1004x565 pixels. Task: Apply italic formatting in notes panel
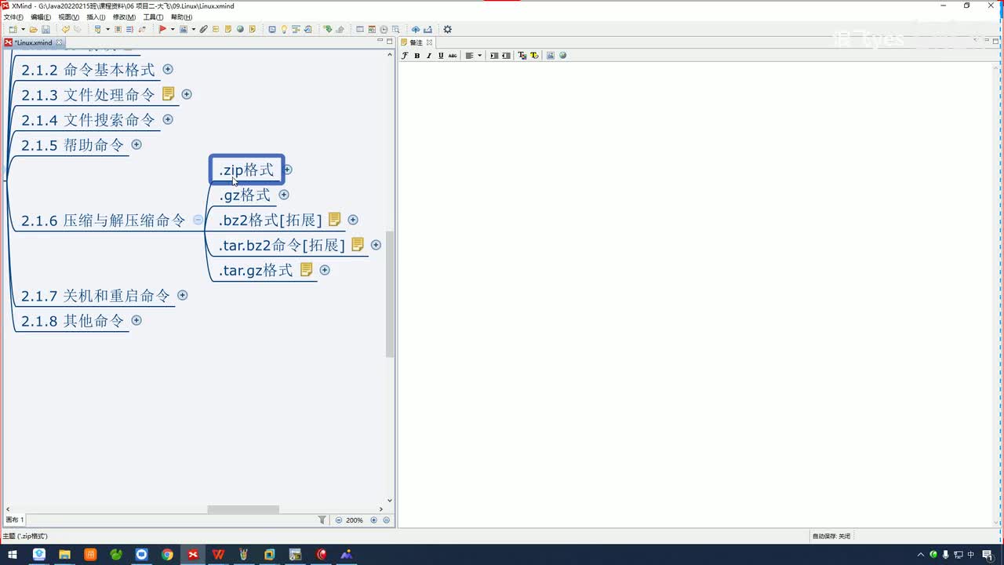pos(428,56)
